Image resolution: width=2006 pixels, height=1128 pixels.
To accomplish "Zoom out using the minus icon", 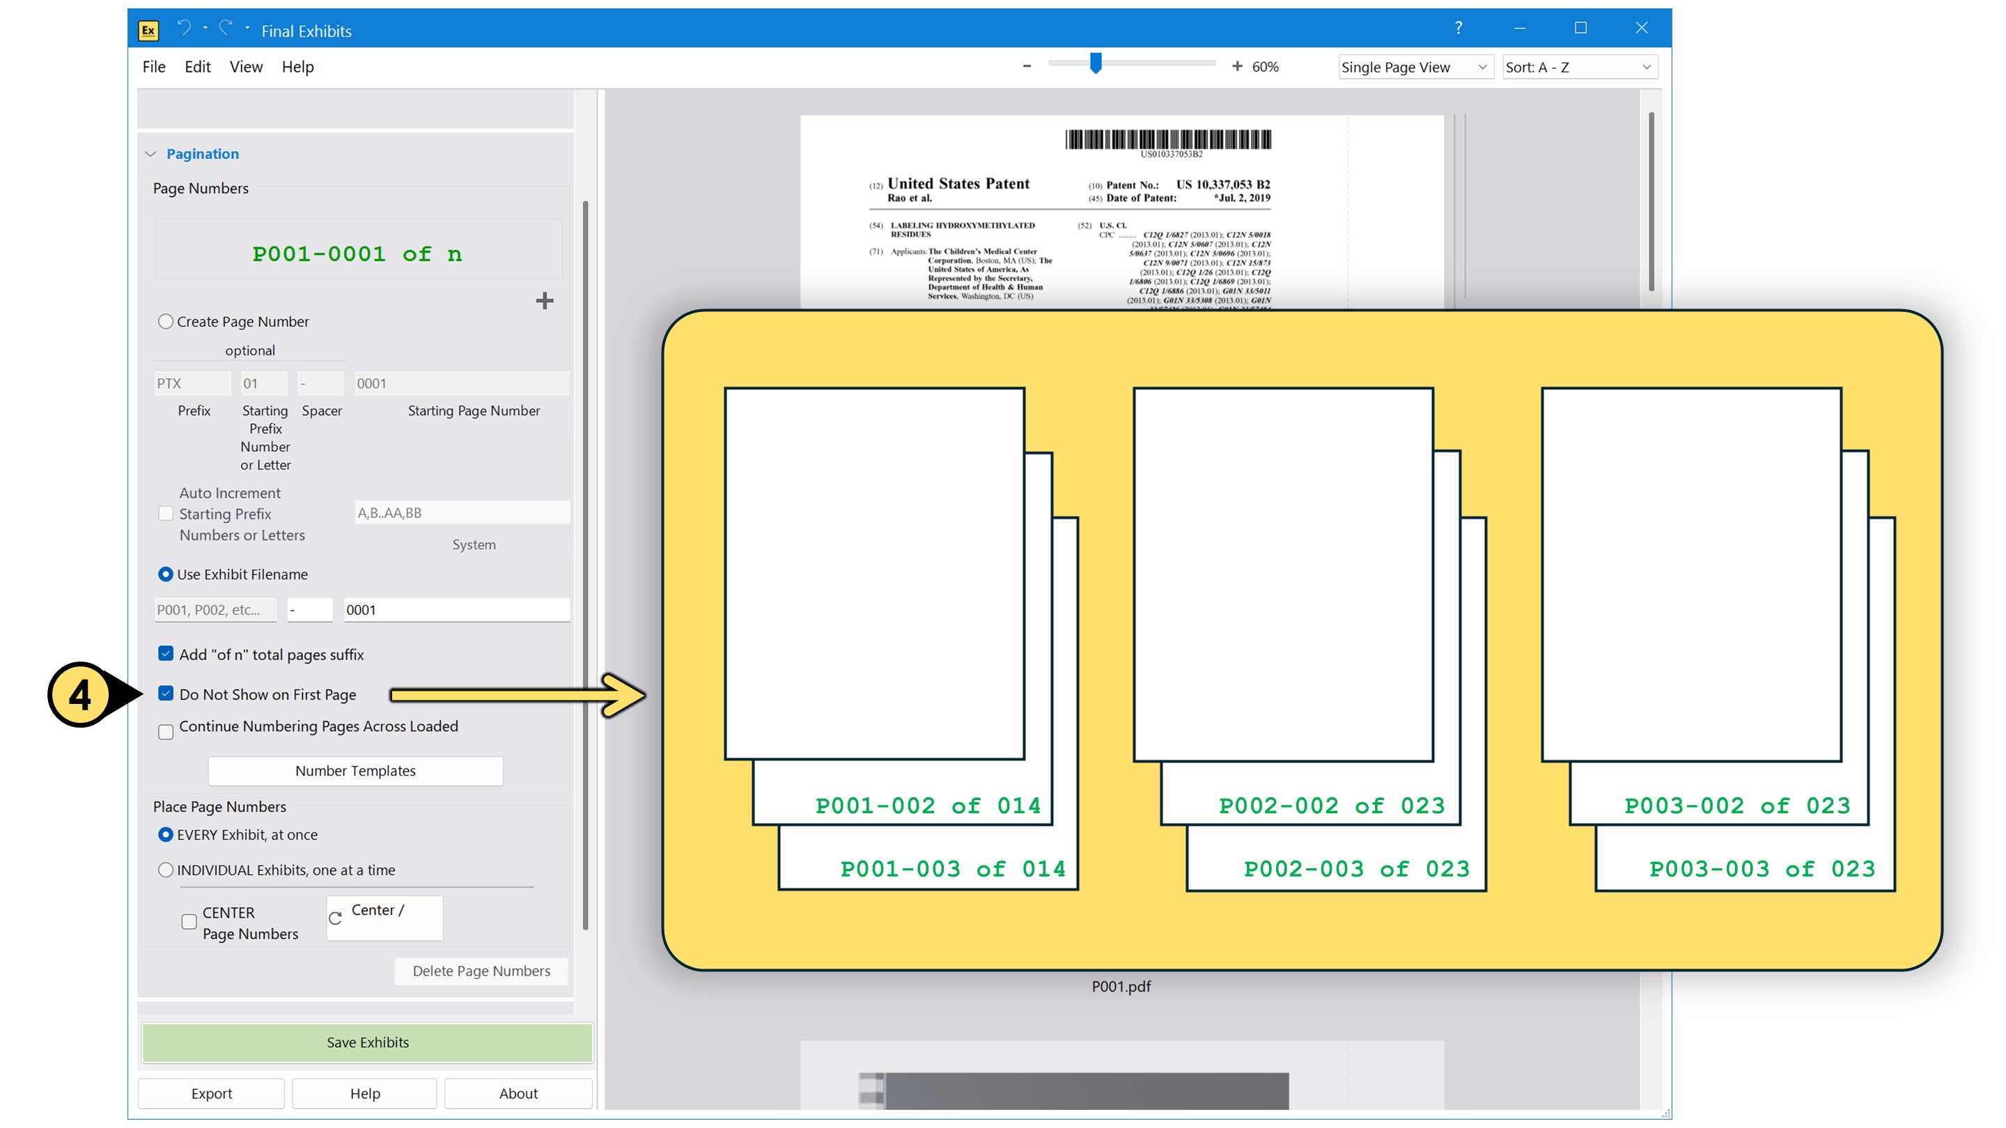I will point(1027,66).
